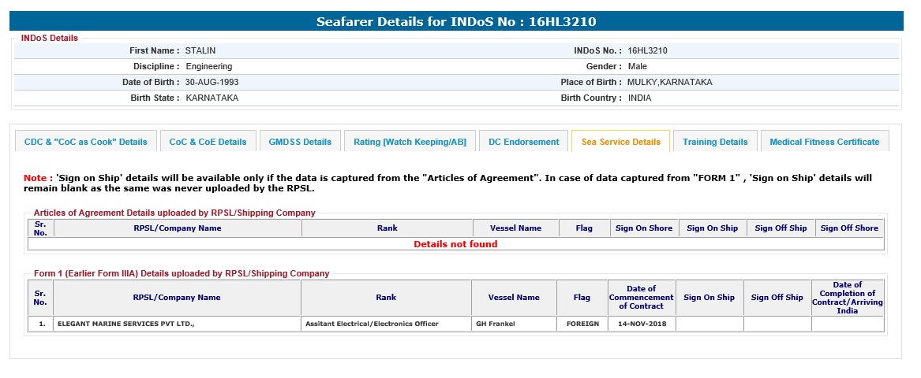Click the FOREIGN flag cell in Form 1
Viewport: 921px width, 378px height.
(x=582, y=324)
